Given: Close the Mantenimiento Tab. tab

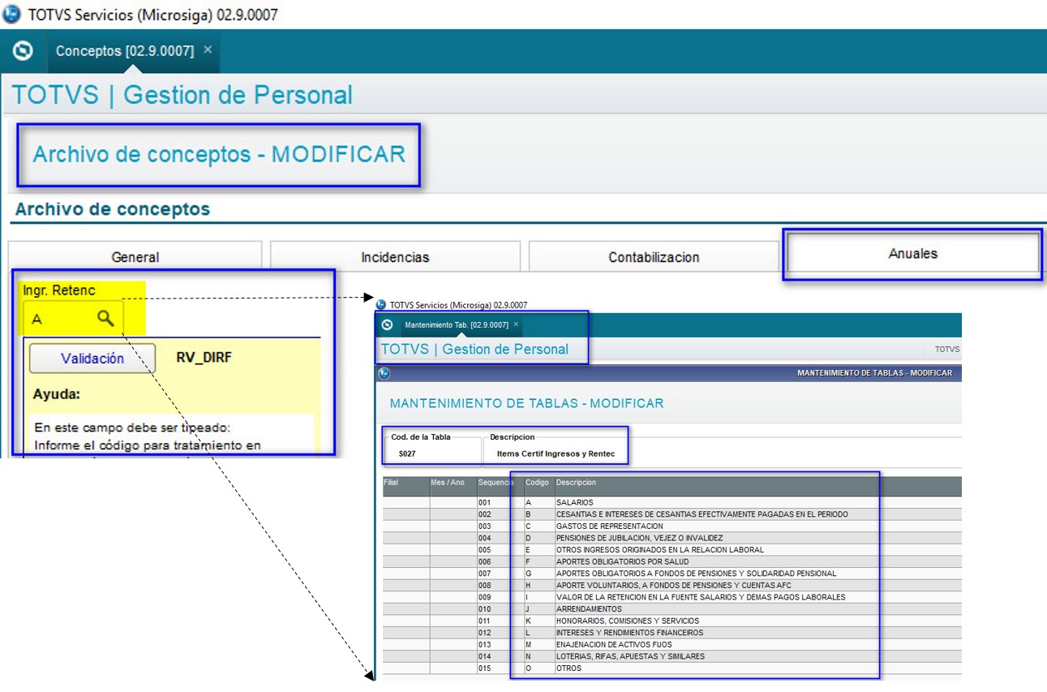Looking at the screenshot, I should click(x=516, y=324).
